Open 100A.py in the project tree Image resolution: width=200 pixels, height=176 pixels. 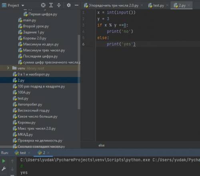point(22,93)
